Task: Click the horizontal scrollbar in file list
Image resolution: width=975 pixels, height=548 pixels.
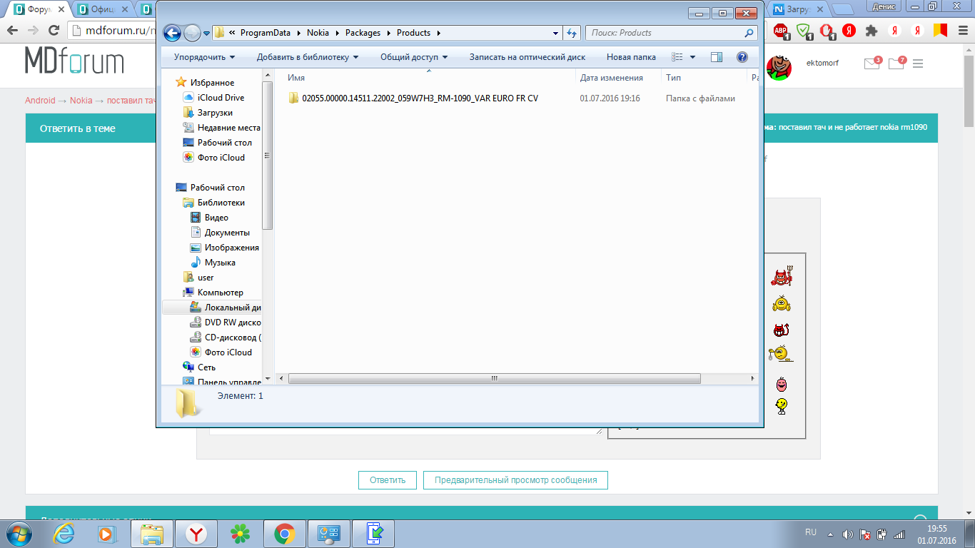Action: tap(494, 379)
